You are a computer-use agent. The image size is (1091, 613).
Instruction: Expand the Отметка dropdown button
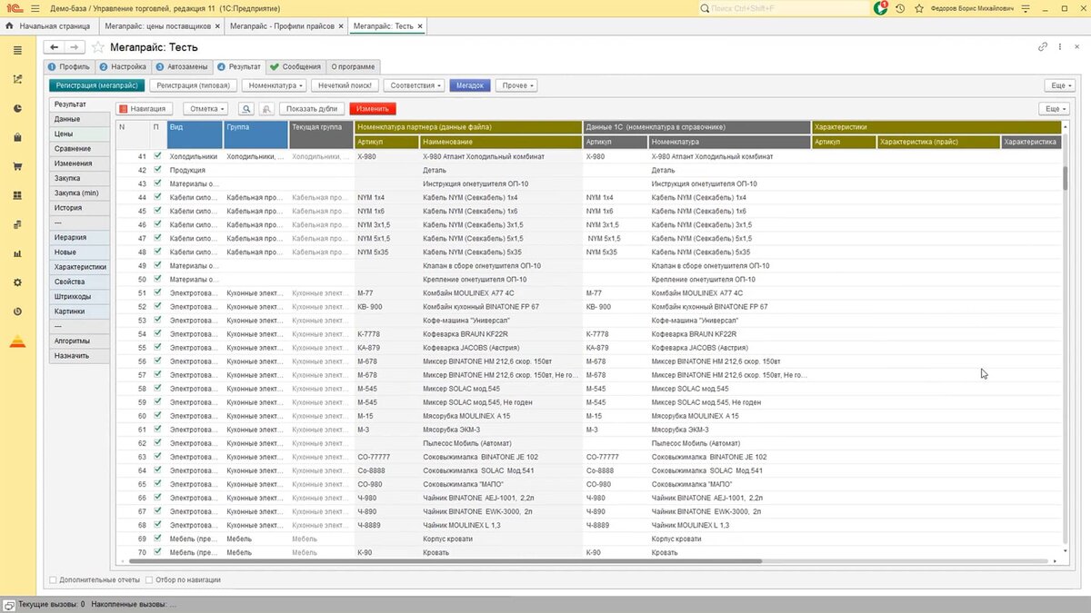(x=206, y=108)
